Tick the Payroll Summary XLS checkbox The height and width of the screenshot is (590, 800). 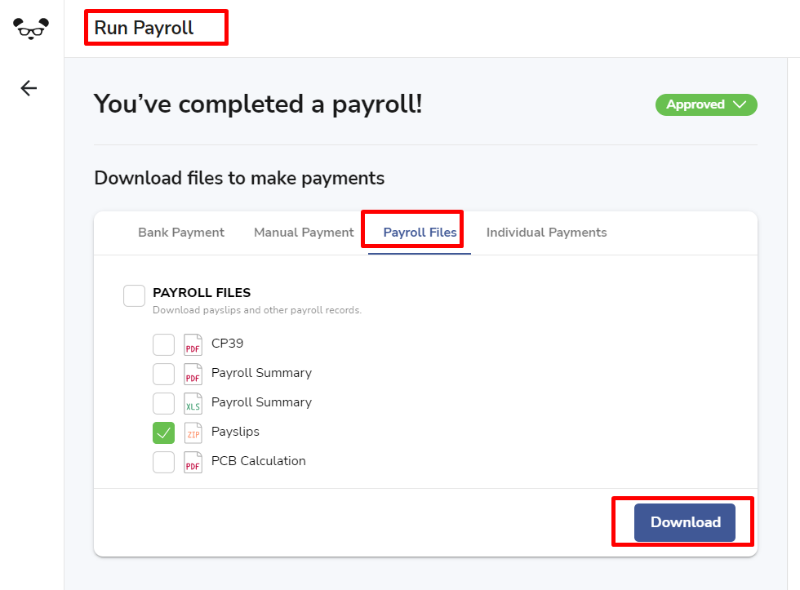[x=164, y=403]
